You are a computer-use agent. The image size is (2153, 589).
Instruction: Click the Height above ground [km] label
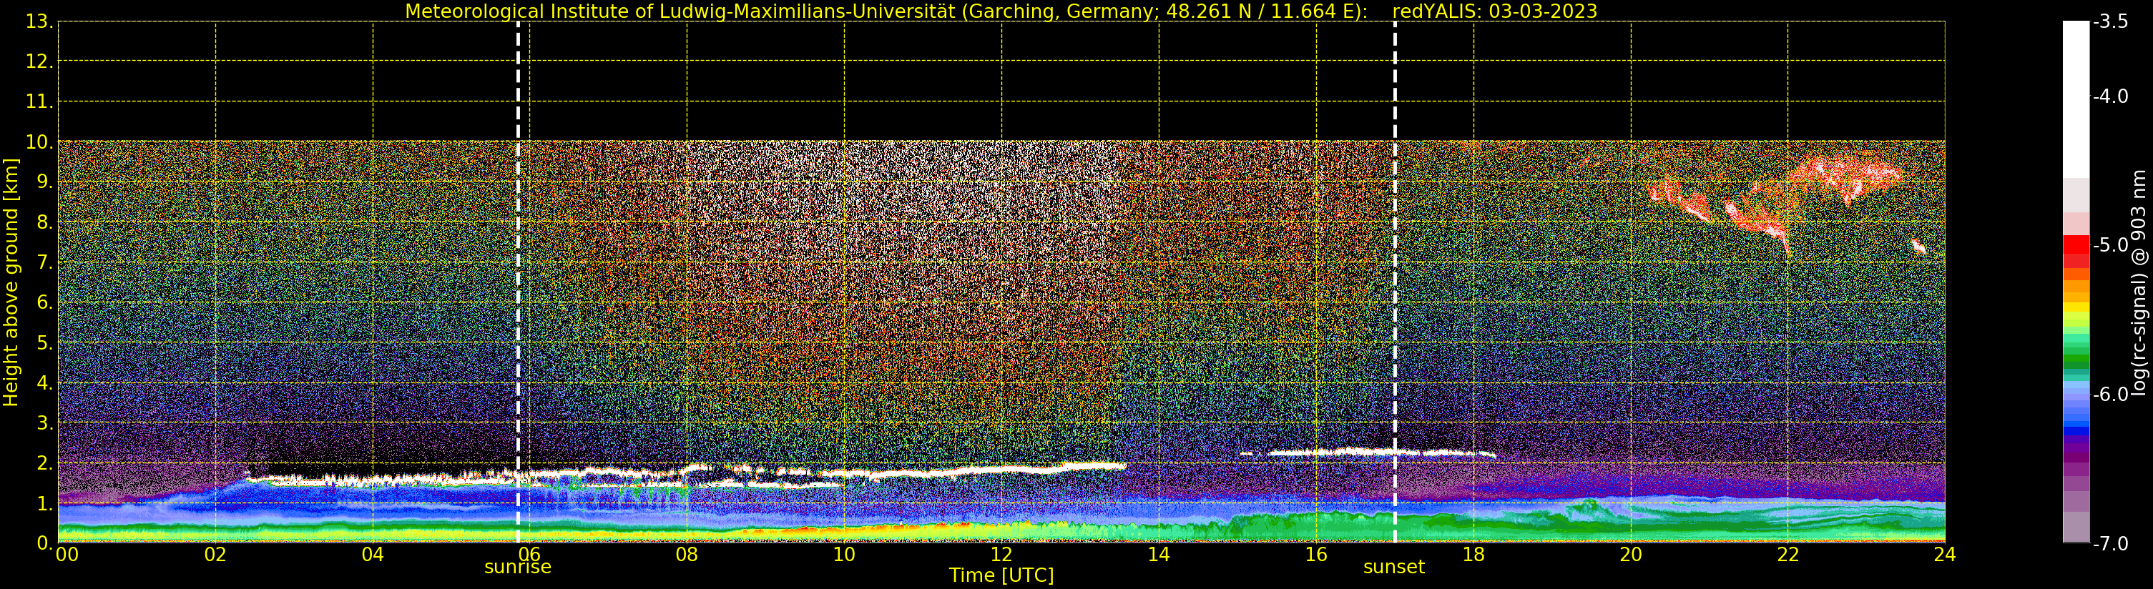[11, 282]
